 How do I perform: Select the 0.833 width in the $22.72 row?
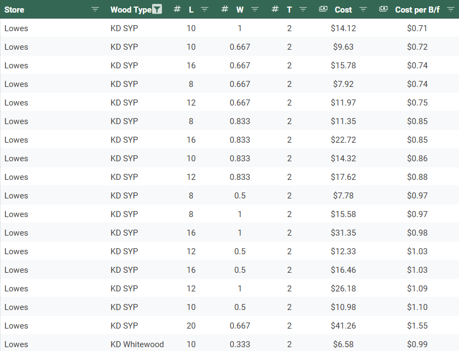pos(240,140)
